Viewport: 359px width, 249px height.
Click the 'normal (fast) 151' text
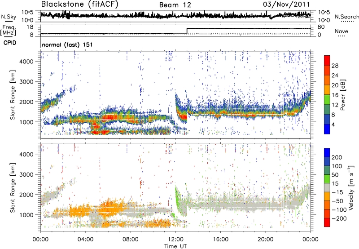pyautogui.click(x=67, y=44)
